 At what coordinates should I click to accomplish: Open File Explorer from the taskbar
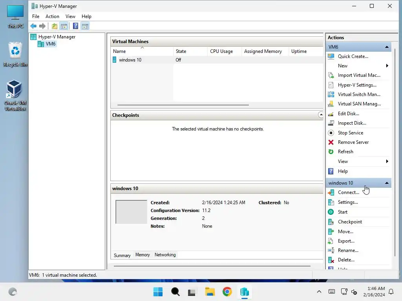tap(210, 292)
